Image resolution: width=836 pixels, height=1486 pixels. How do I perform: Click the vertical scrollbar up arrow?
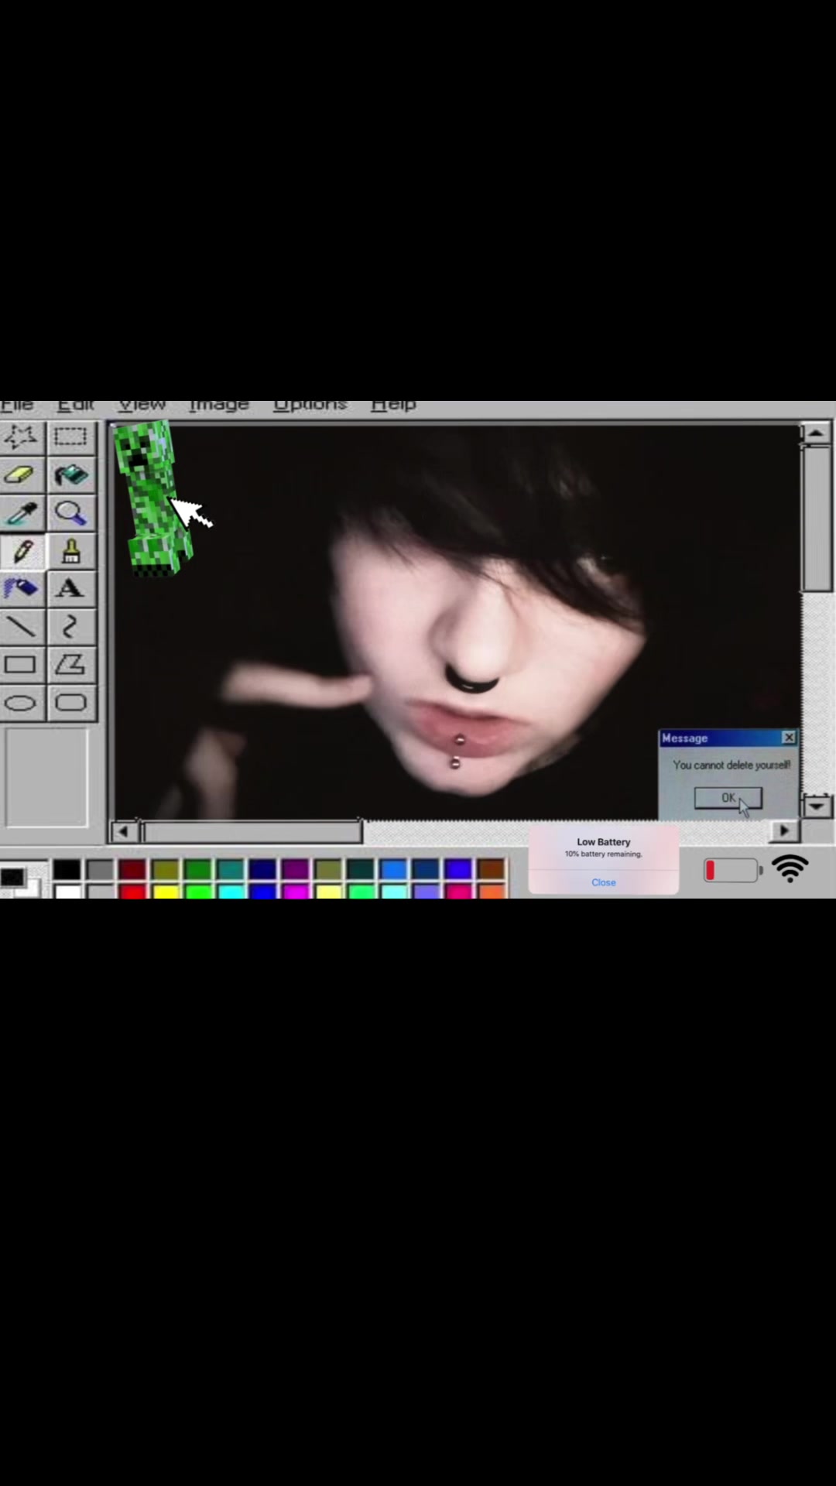(816, 433)
